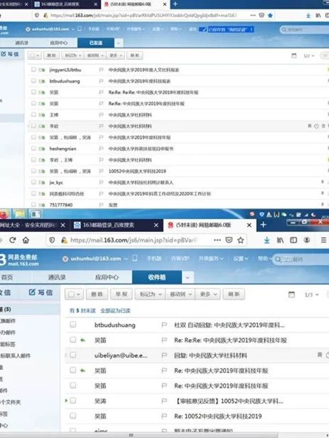Open Firefox account icon in lower browser toolbar

(x=307, y=240)
